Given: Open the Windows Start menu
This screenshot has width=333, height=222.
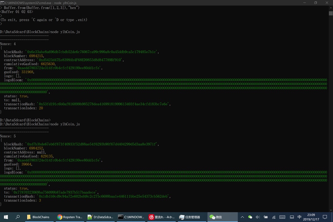Looking at the screenshot, I should pyautogui.click(x=6, y=217).
